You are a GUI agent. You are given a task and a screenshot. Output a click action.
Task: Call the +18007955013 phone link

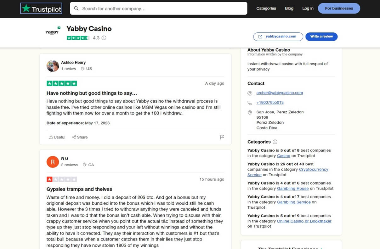(x=270, y=103)
